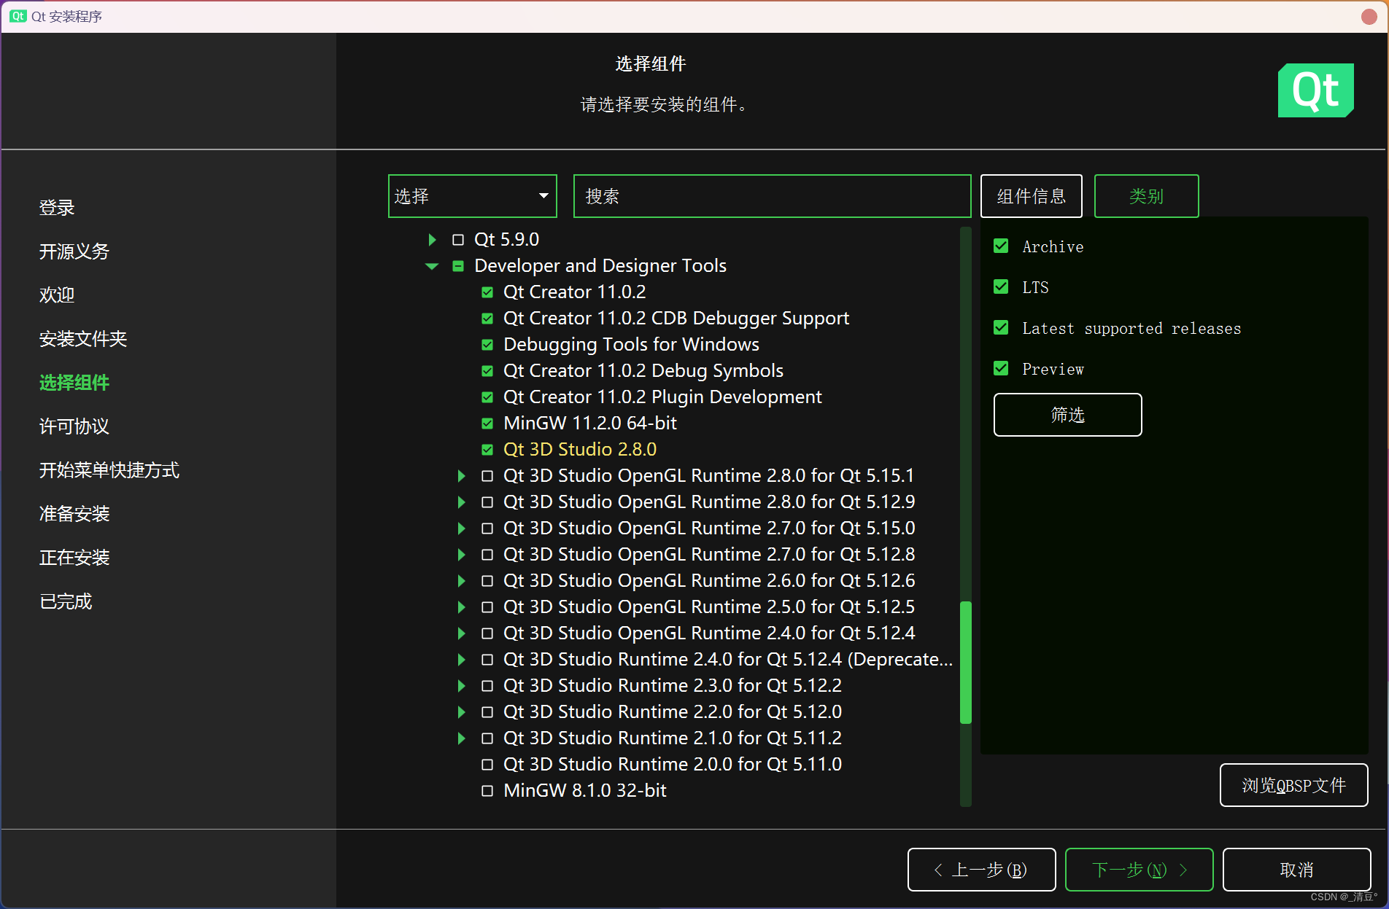The height and width of the screenshot is (909, 1389).
Task: Select the 正在安装 step in sidebar
Action: 74,558
